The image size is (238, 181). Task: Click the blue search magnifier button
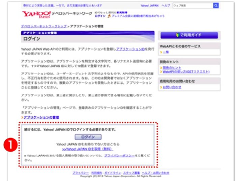tap(216, 6)
